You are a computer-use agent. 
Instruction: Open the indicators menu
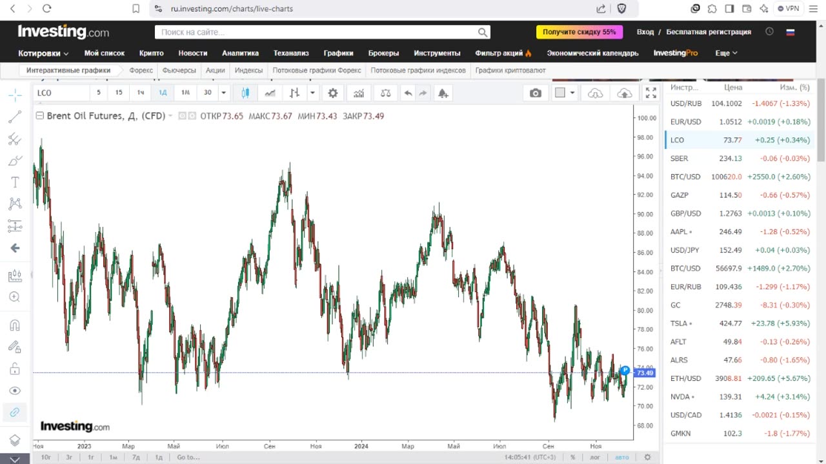pos(359,93)
